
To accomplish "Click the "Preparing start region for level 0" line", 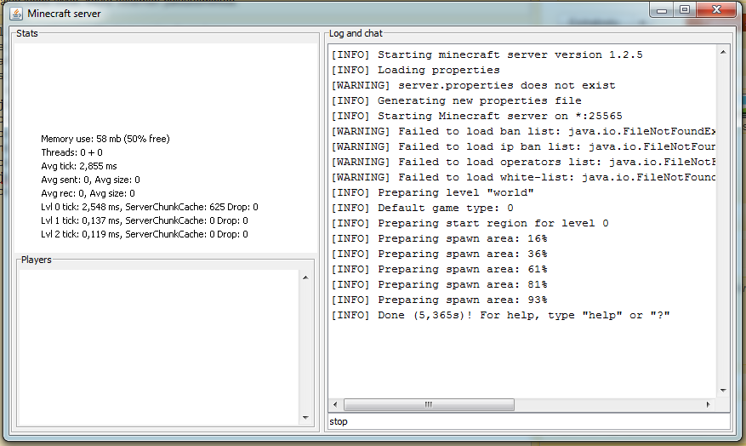I will tap(470, 223).
